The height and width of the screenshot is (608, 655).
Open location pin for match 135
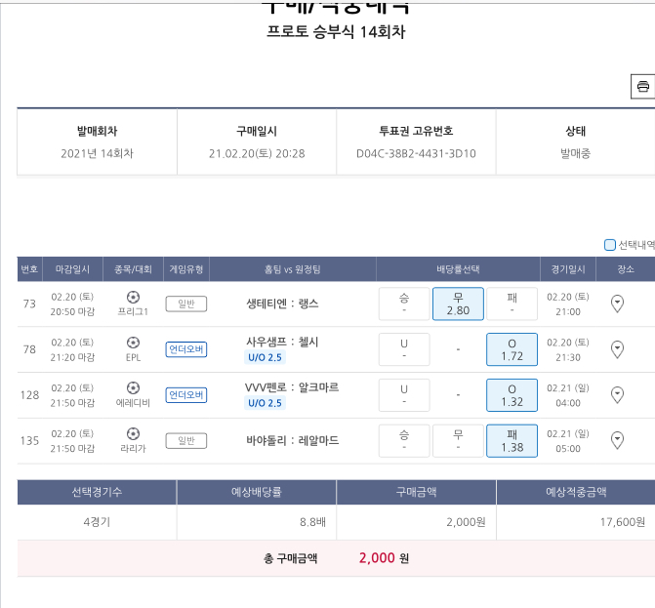click(617, 440)
